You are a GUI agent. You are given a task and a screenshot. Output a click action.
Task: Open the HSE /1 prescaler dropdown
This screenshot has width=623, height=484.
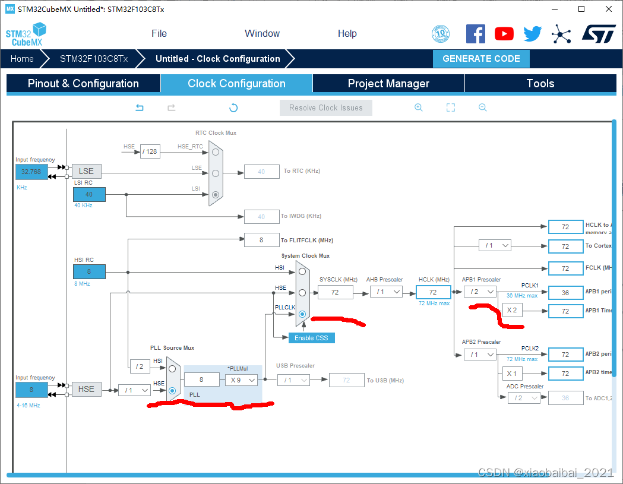(135, 391)
